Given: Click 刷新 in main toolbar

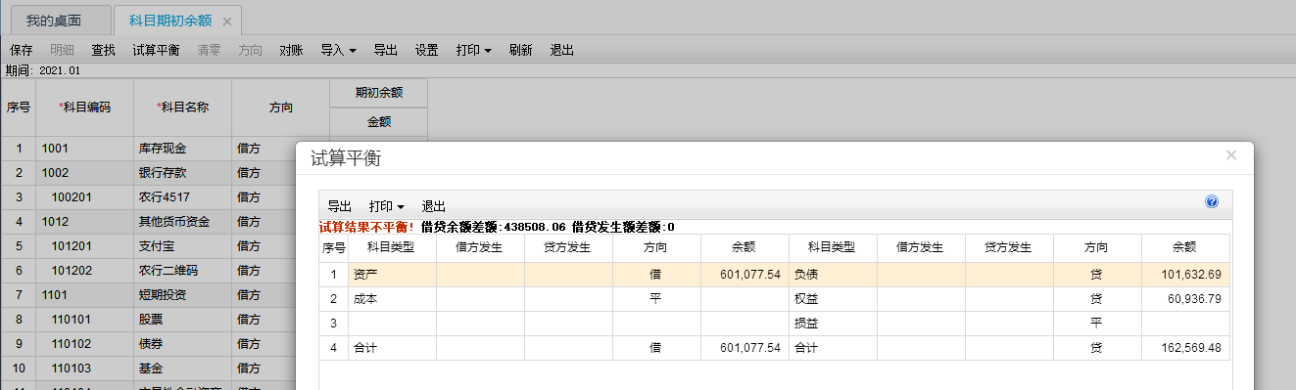Looking at the screenshot, I should 520,50.
